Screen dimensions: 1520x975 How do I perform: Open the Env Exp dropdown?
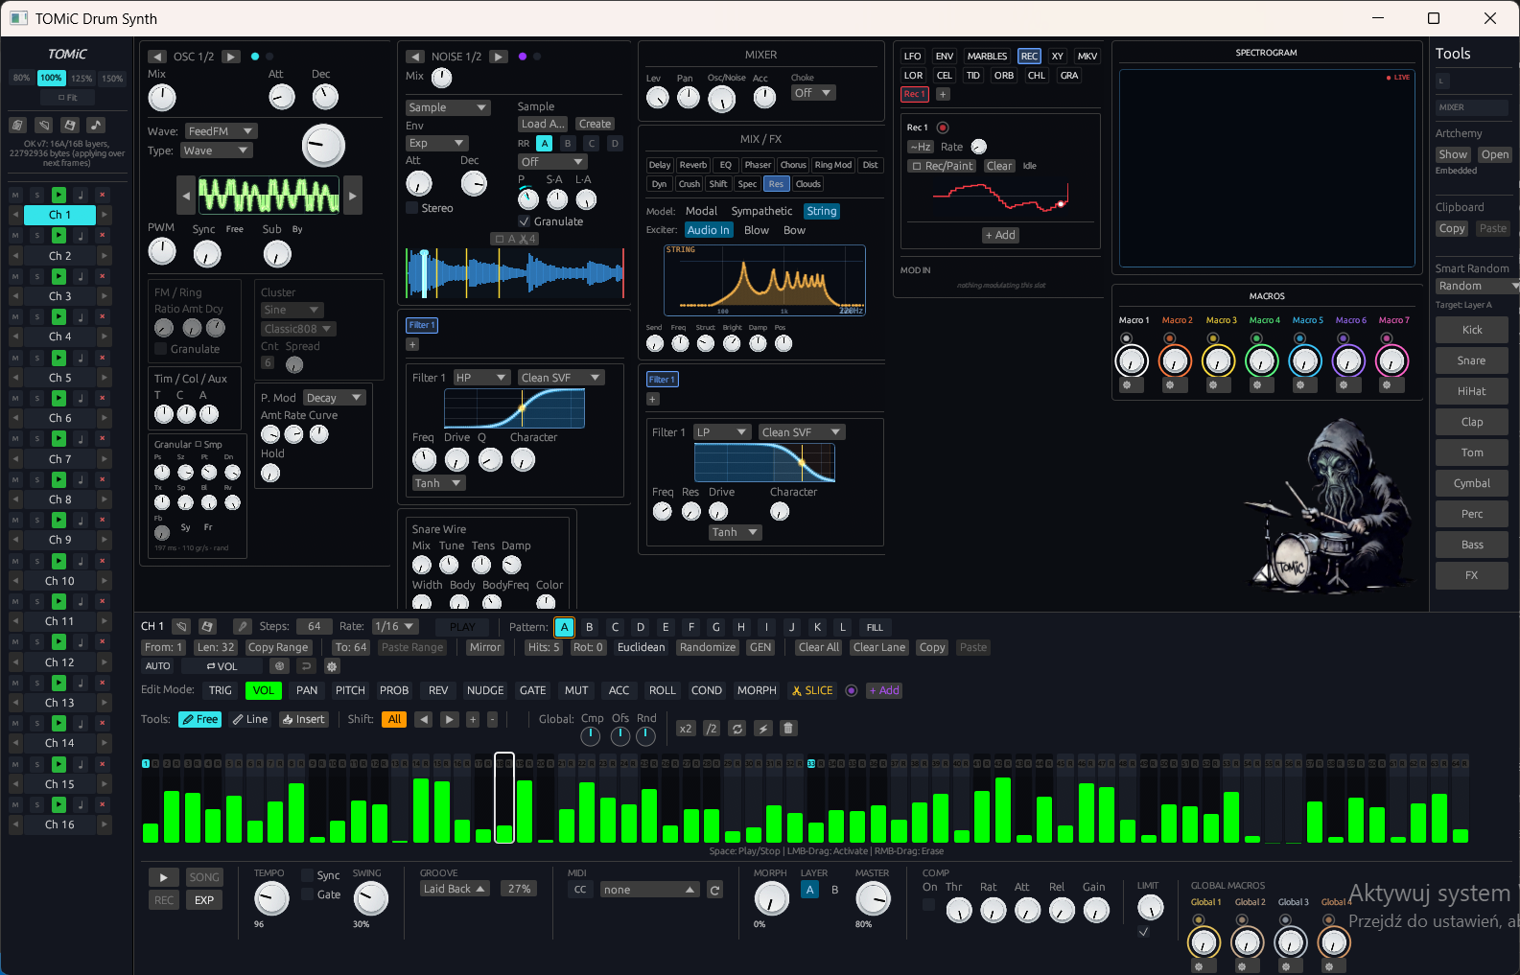[x=436, y=143]
